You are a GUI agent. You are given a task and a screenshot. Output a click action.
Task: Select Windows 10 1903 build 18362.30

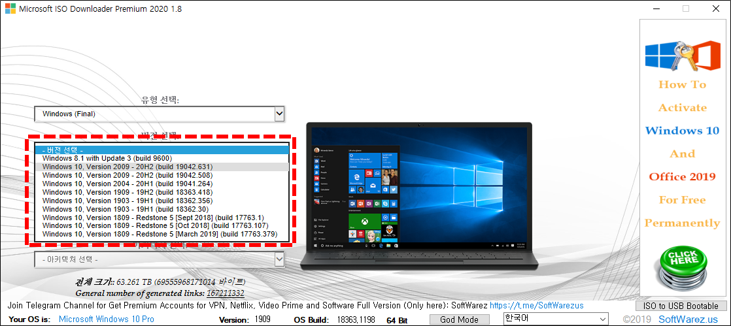click(161, 208)
